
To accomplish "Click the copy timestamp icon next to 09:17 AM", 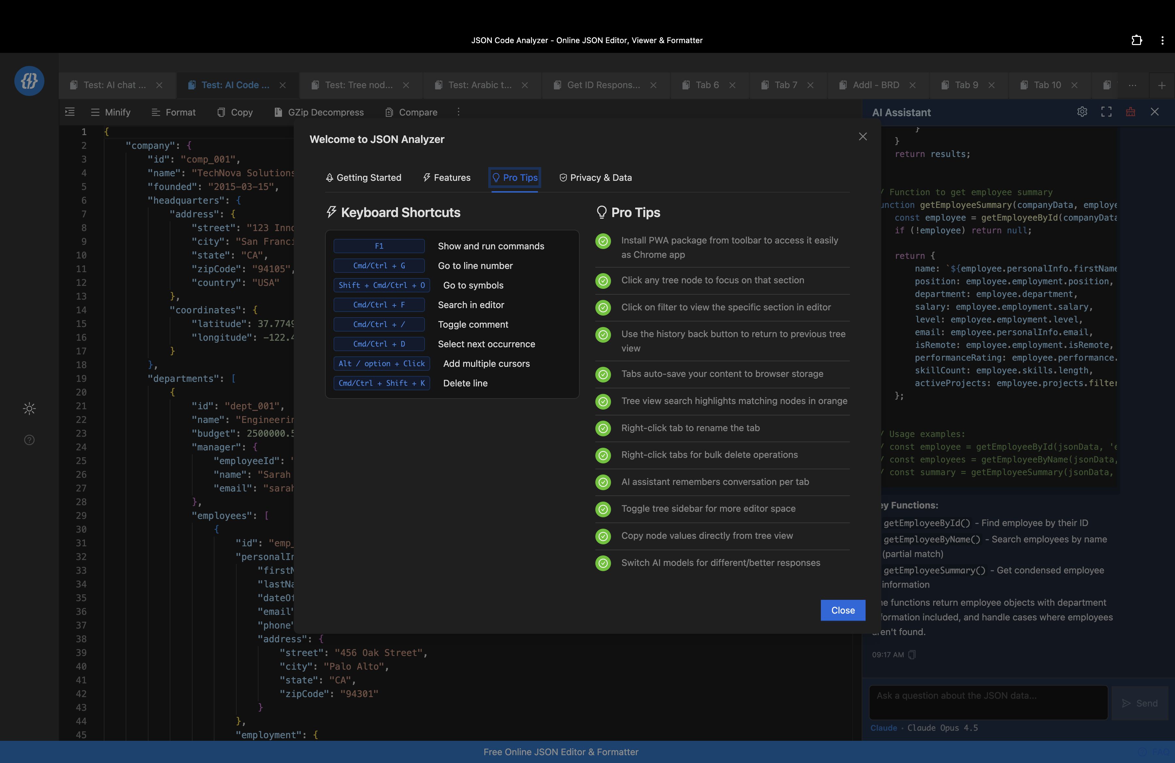I will [x=912, y=654].
